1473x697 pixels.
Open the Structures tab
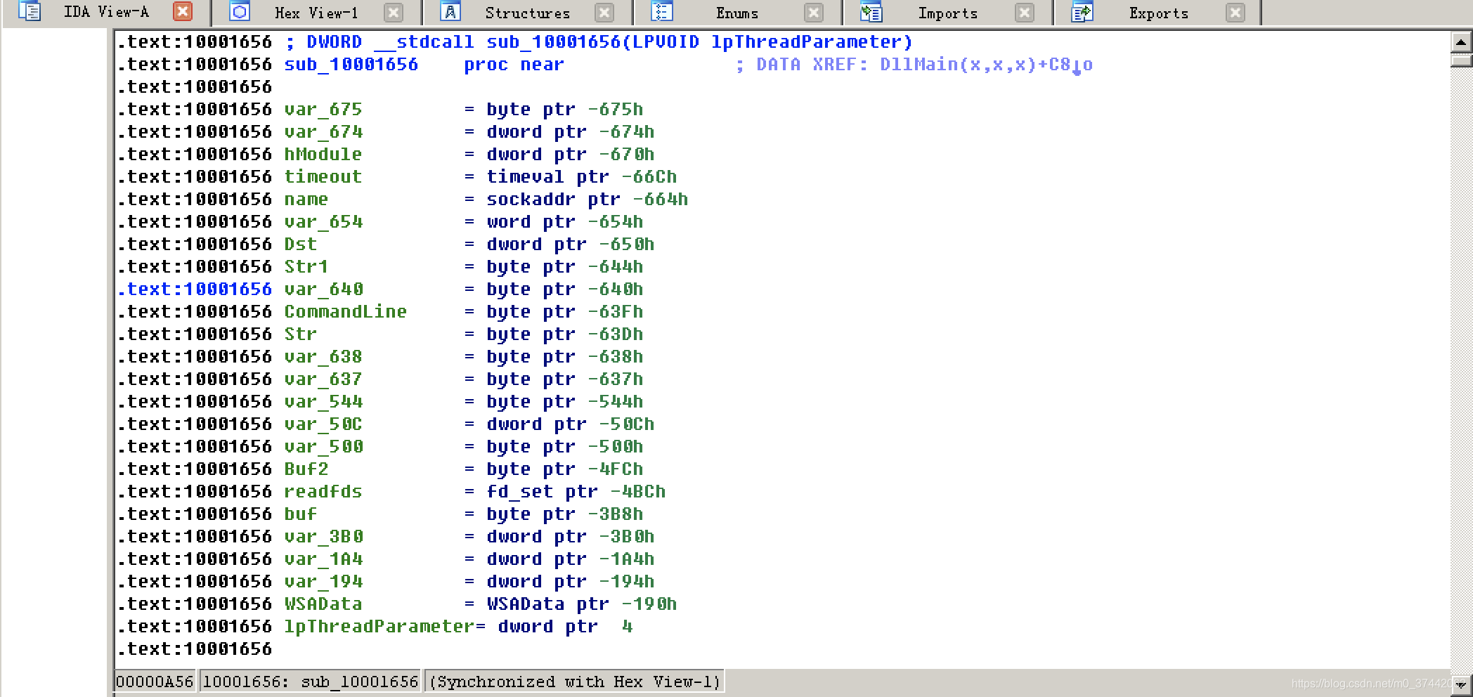point(527,13)
